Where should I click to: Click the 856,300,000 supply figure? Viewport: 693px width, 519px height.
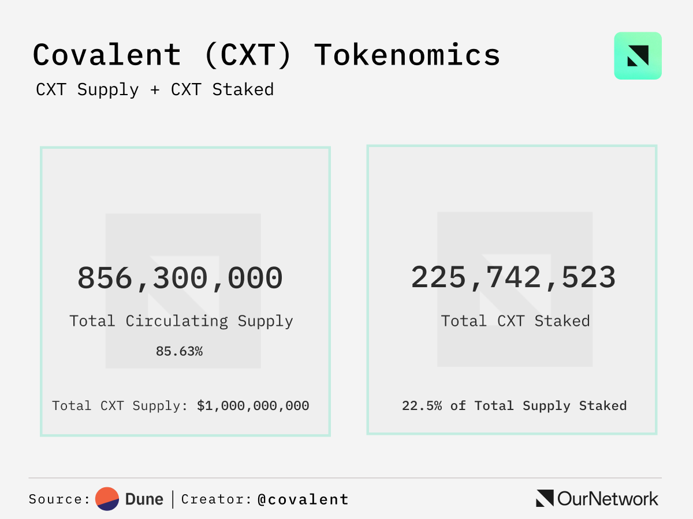180,278
